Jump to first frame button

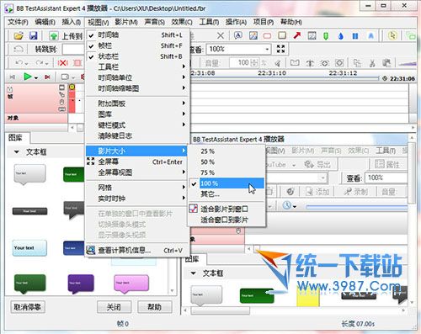[13, 77]
